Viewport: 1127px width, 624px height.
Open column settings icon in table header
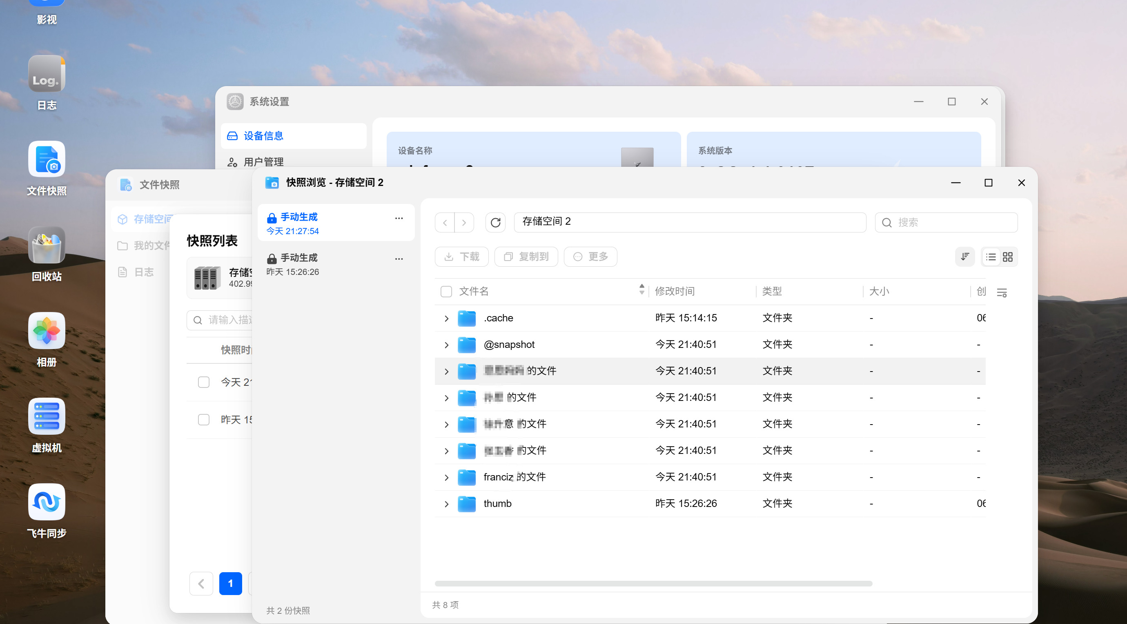pos(1002,292)
